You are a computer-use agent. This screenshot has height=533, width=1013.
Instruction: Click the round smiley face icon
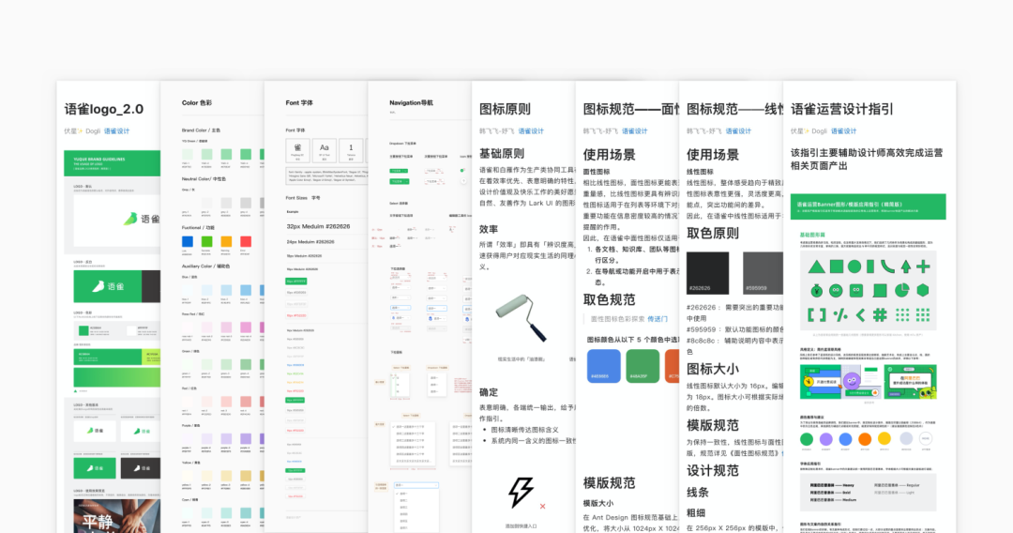[x=836, y=291]
